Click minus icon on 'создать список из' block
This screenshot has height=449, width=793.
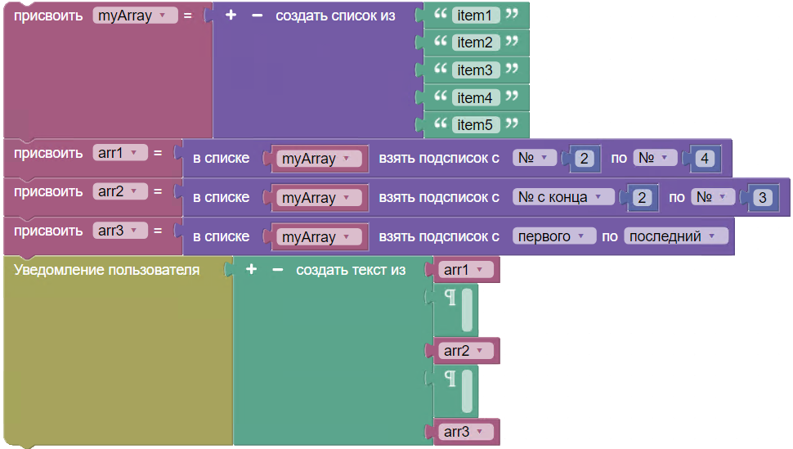point(258,16)
